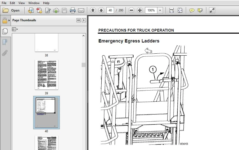
Task: Add a sticky note comment
Action: click(x=192, y=10)
